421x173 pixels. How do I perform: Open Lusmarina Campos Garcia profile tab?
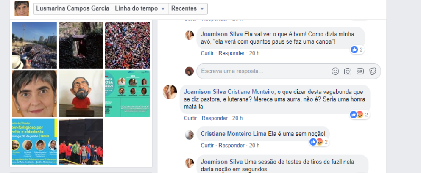72,8
